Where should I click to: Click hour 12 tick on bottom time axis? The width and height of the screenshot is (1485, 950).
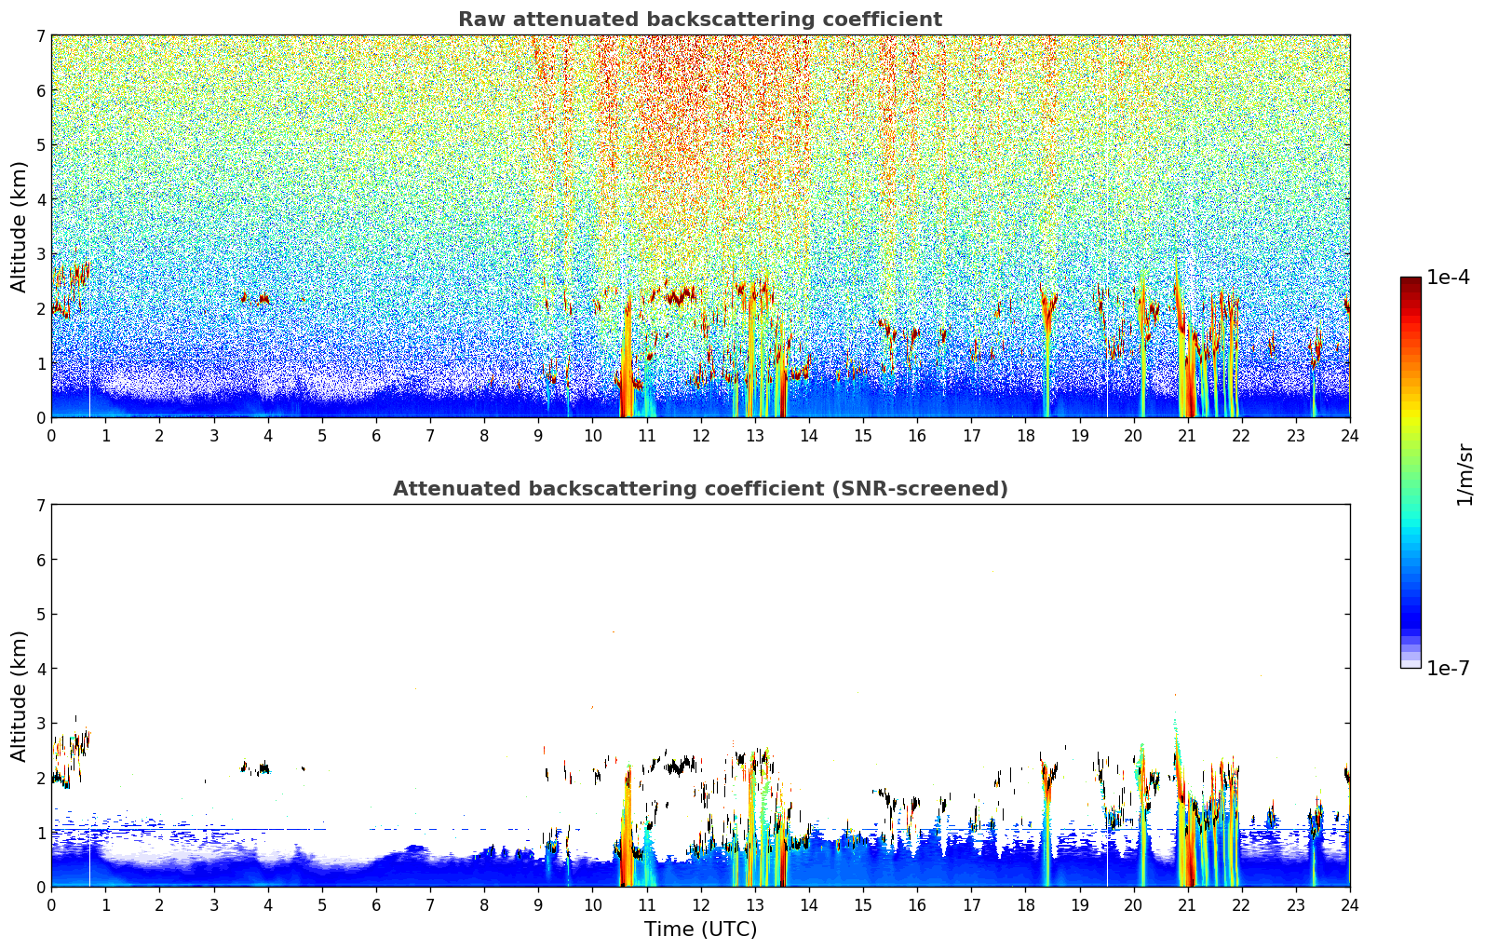pos(700,904)
